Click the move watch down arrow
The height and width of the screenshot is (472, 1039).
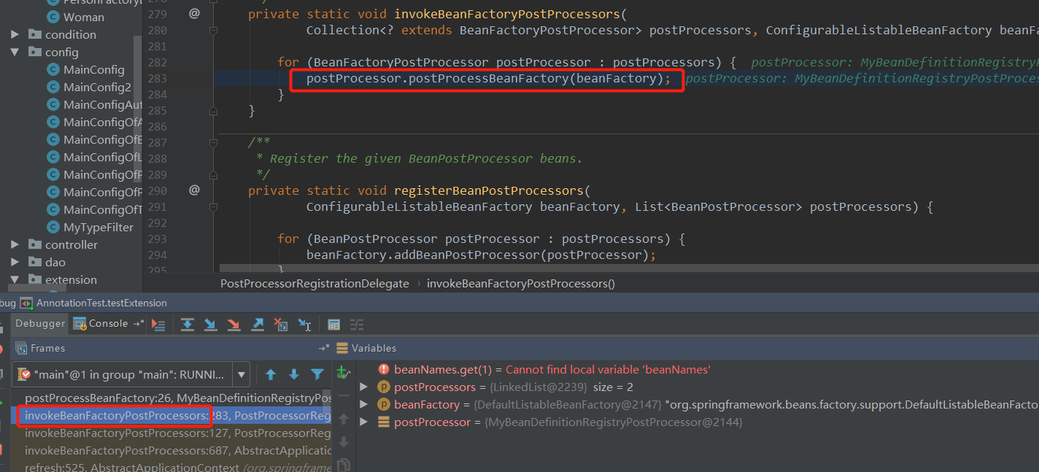tap(344, 442)
